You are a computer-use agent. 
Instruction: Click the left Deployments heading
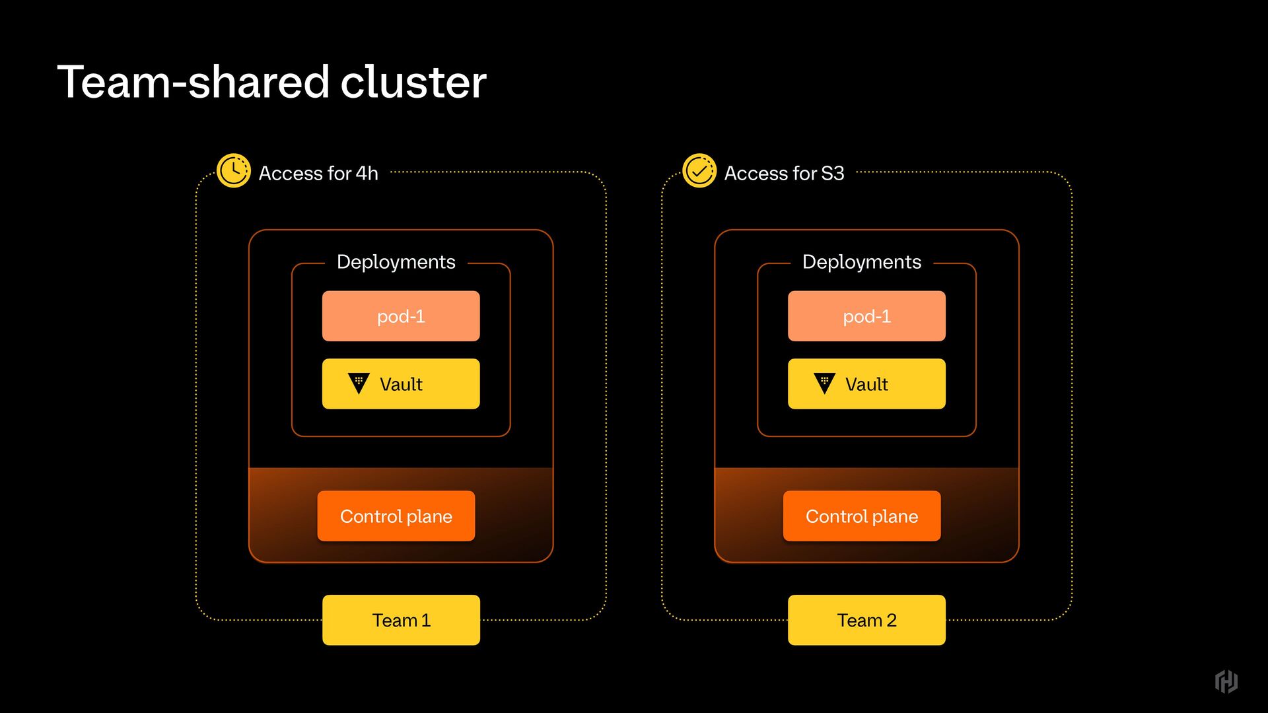point(396,262)
